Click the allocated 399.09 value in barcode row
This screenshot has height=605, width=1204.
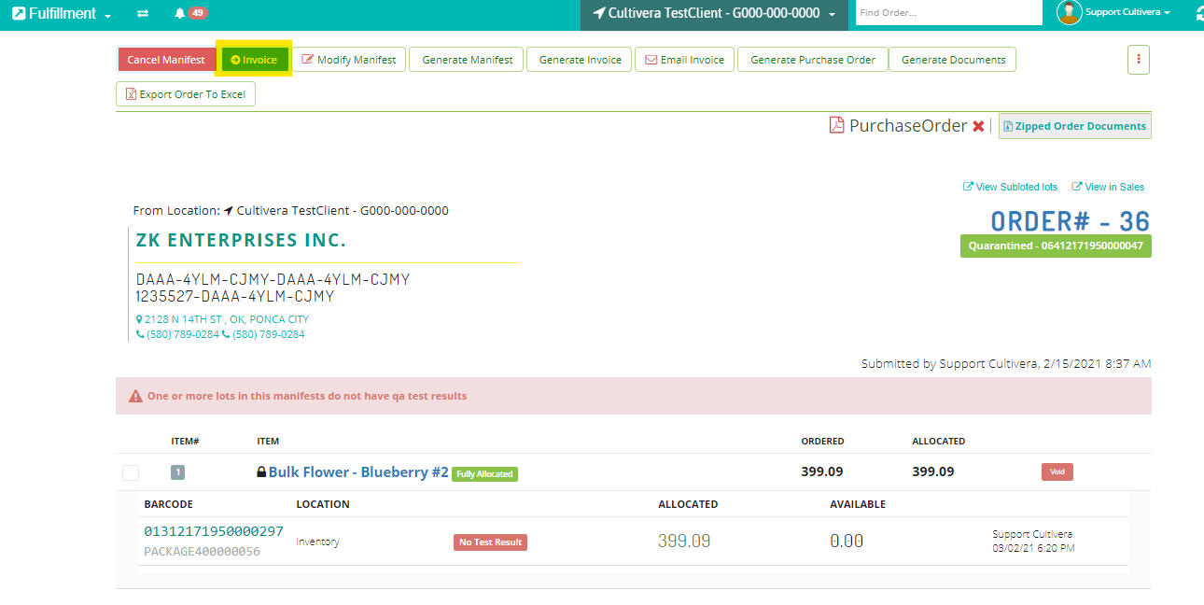[684, 541]
